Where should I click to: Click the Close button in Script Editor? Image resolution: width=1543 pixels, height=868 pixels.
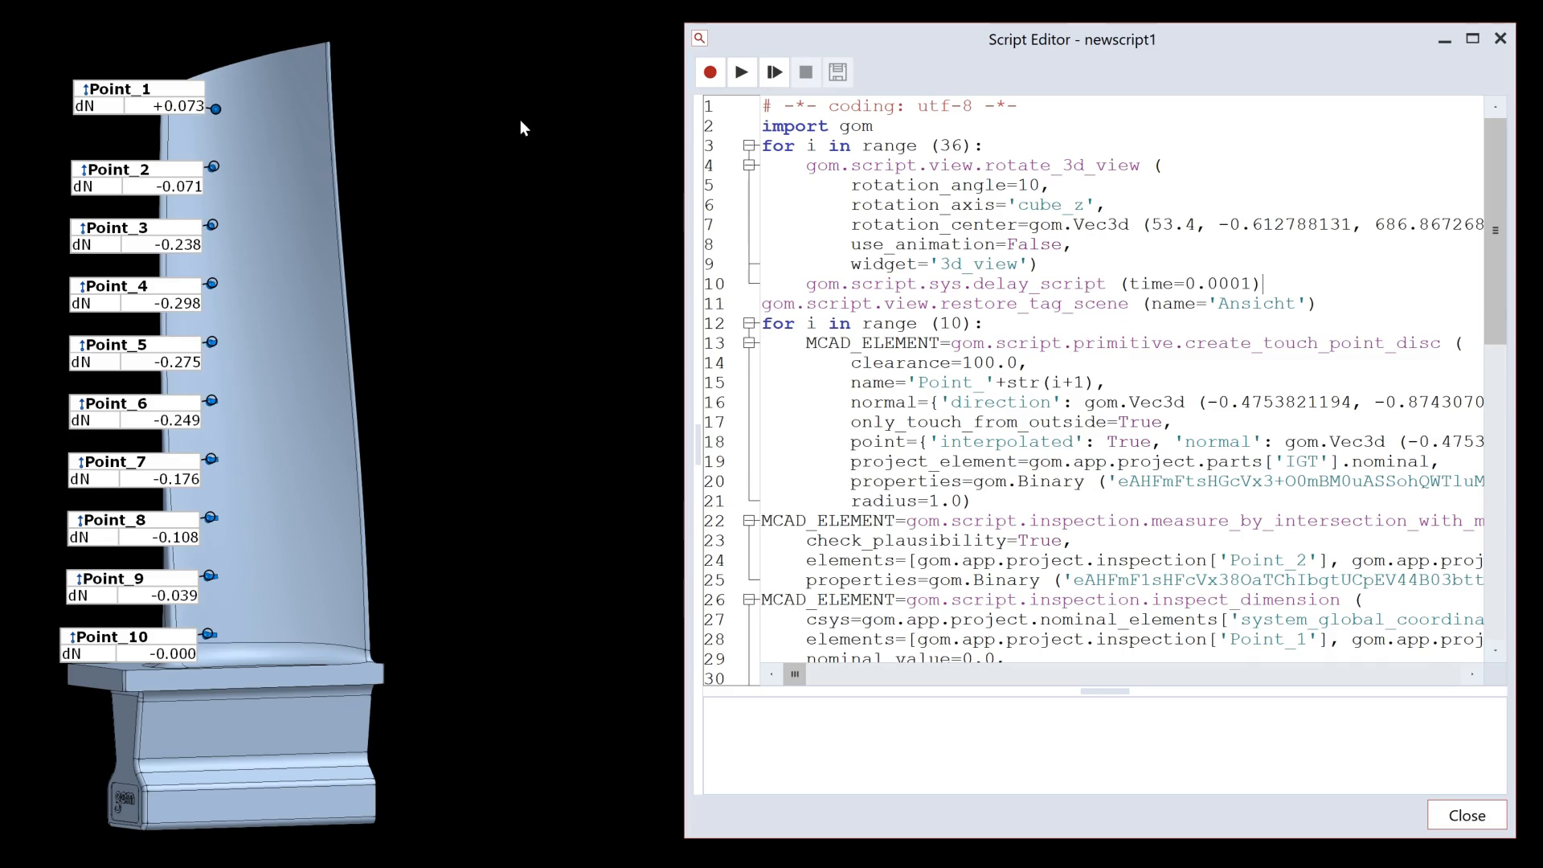pos(1466,815)
